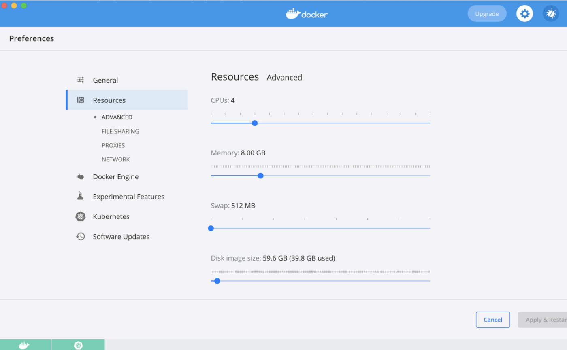The height and width of the screenshot is (350, 567).
Task: Click the Docker whale status icon at bottom
Action: [x=24, y=345]
